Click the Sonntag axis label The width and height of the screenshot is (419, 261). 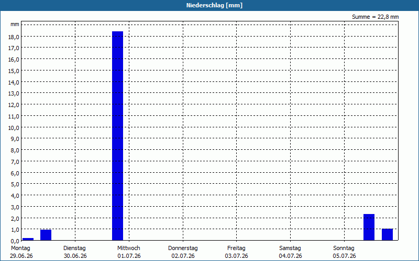tap(344, 248)
